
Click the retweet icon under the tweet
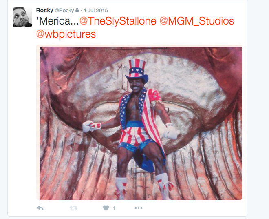[74, 208]
